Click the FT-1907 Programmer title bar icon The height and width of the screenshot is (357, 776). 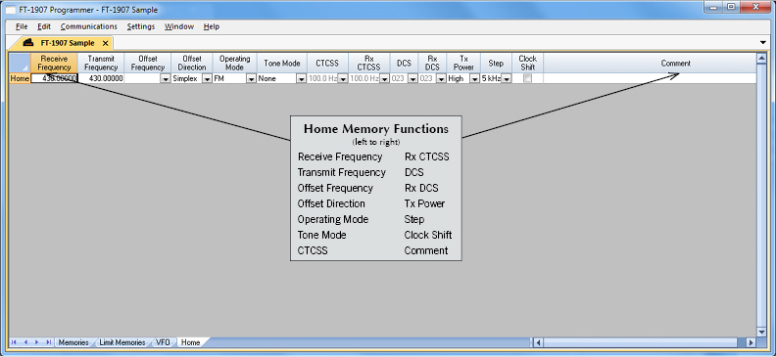[x=11, y=10]
